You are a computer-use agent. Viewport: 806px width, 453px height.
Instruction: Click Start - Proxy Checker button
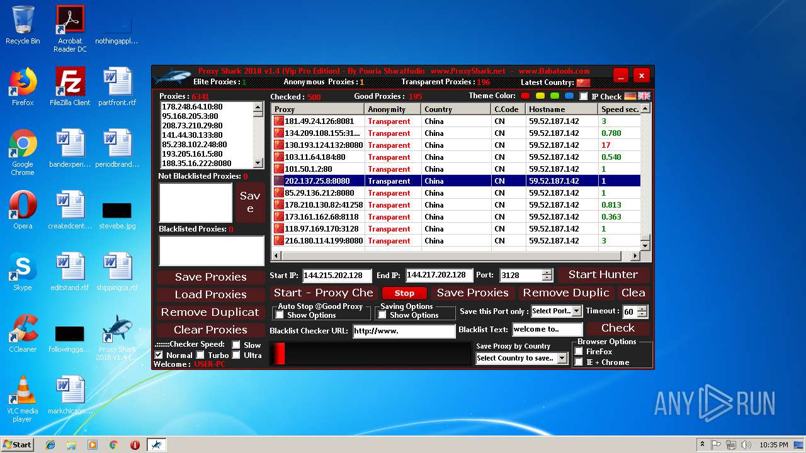pyautogui.click(x=324, y=293)
